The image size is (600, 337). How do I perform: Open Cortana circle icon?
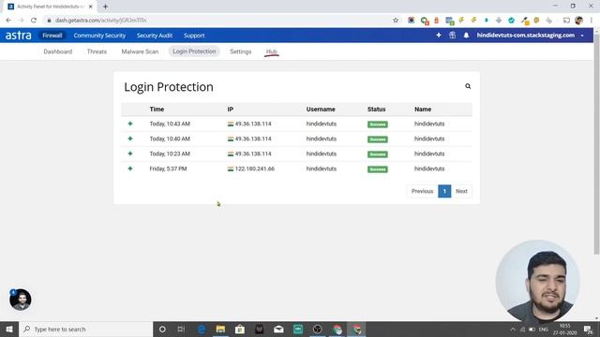[162, 329]
